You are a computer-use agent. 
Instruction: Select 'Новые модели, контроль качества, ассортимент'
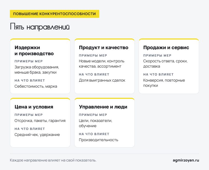tap(101, 64)
